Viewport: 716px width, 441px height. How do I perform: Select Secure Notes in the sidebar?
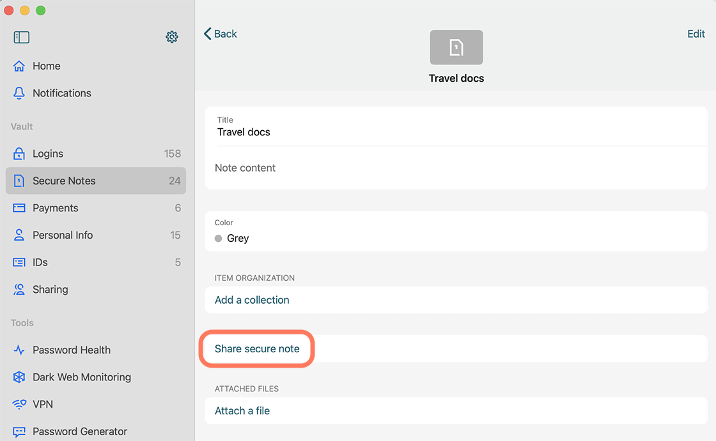64,181
